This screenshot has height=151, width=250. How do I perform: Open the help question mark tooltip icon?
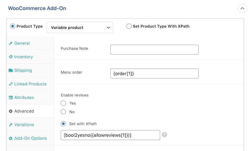point(164,135)
